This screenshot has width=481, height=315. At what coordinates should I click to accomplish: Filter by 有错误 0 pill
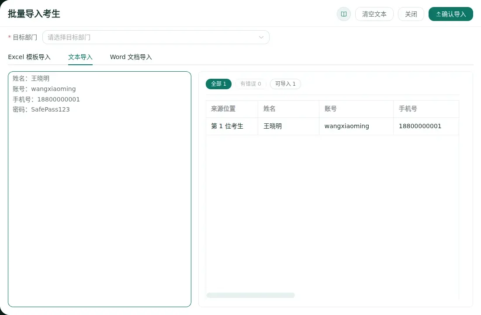(251, 84)
